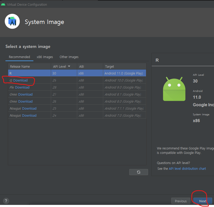Click API level 24 cell
This screenshot has height=207, width=214.
coord(64,116)
